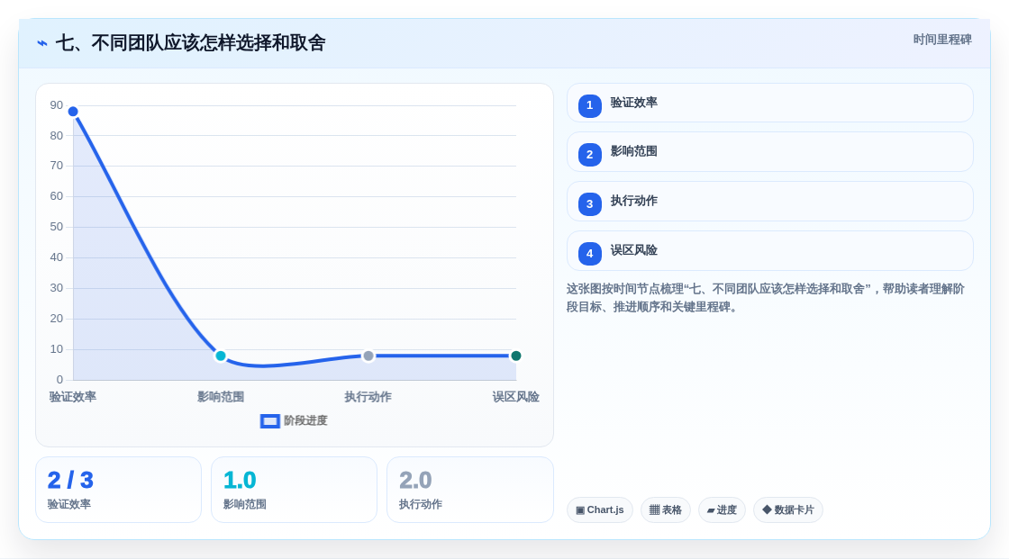
Task: Open the 1.0 影响范围 stat card
Action: pyautogui.click(x=294, y=490)
